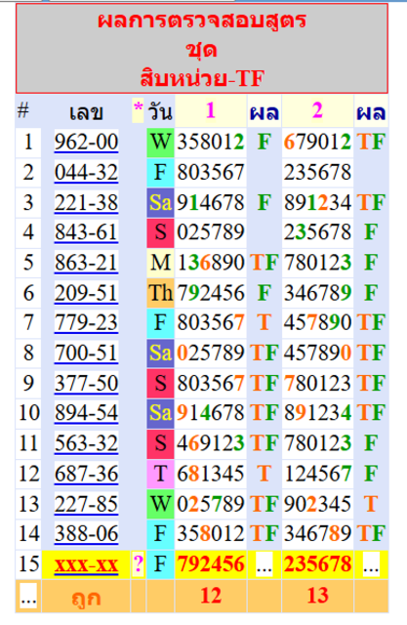Viewport: 407px width, 625px height.
Task: Click the orange T result in row 7
Action: tap(265, 323)
